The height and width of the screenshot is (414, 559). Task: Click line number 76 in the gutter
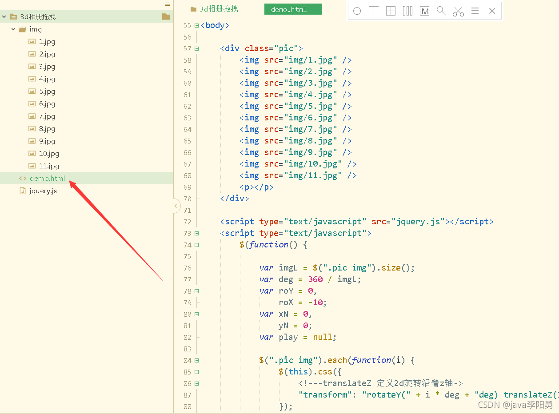coord(187,268)
